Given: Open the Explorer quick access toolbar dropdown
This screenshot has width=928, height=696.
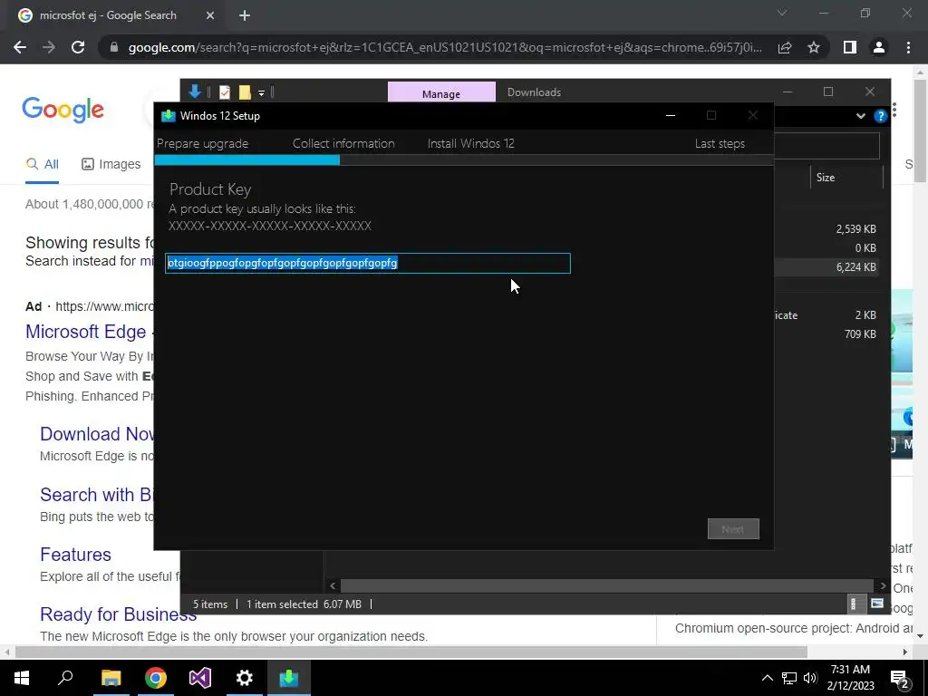Looking at the screenshot, I should tap(261, 93).
